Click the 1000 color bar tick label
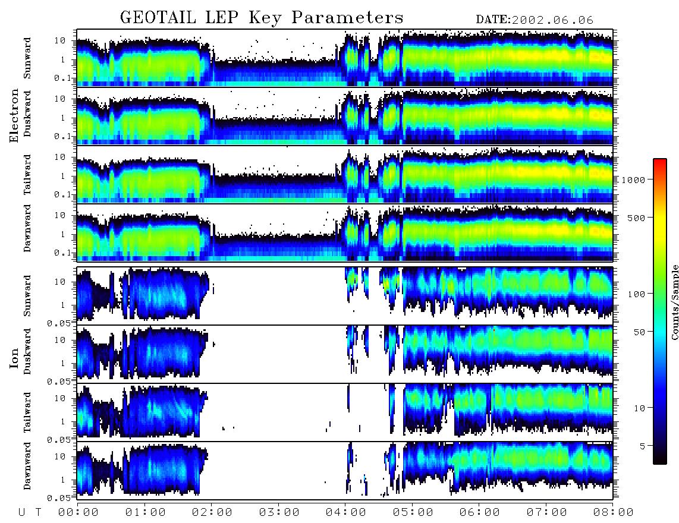Image resolution: width=679 pixels, height=523 pixels. coord(633,179)
